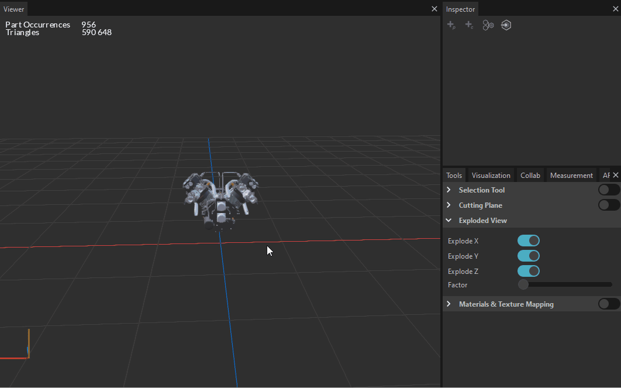621x388 pixels.
Task: Turn off the Explode Y switch
Action: [x=528, y=256]
